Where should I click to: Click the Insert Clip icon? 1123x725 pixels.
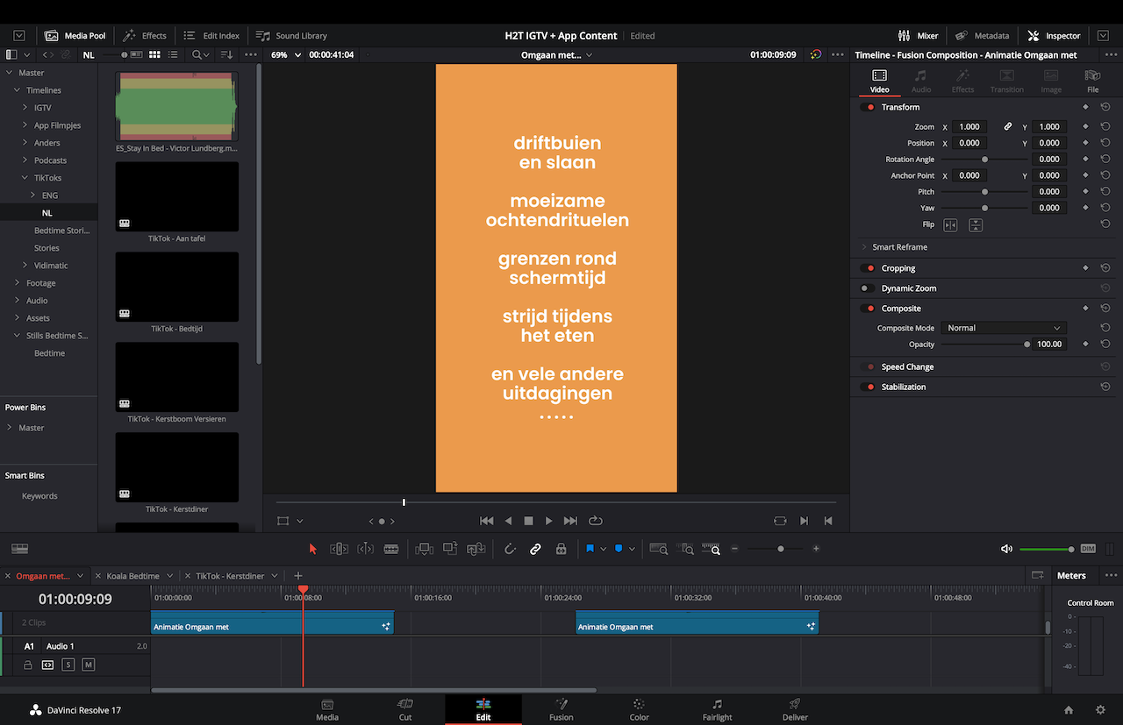pyautogui.click(x=424, y=549)
